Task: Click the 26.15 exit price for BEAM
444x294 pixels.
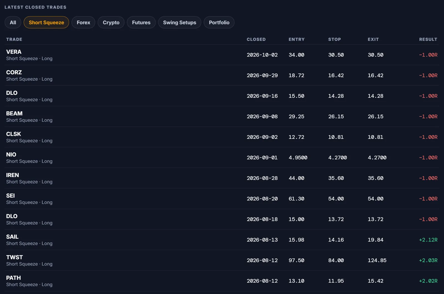Action: click(375, 116)
